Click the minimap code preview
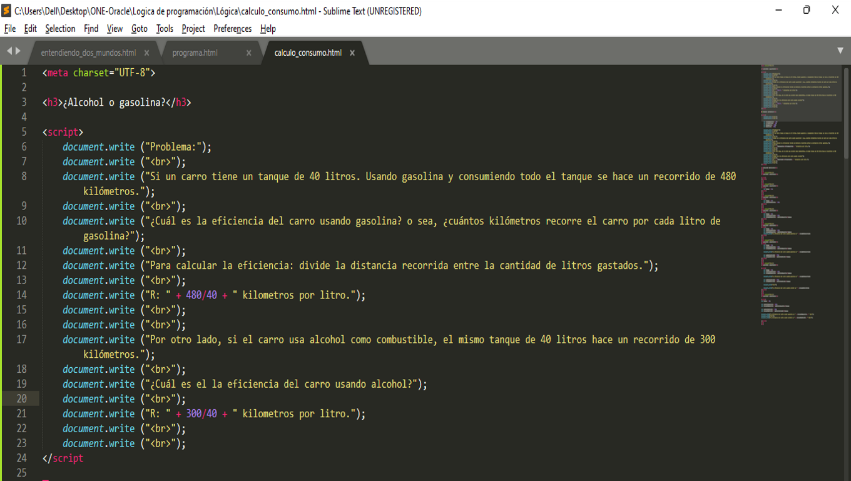The height and width of the screenshot is (481, 851). tap(801, 194)
